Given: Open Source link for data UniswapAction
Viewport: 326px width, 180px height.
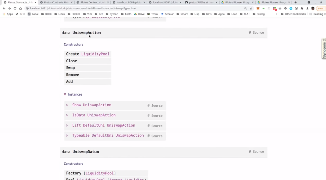Looking at the screenshot, I should [258, 33].
